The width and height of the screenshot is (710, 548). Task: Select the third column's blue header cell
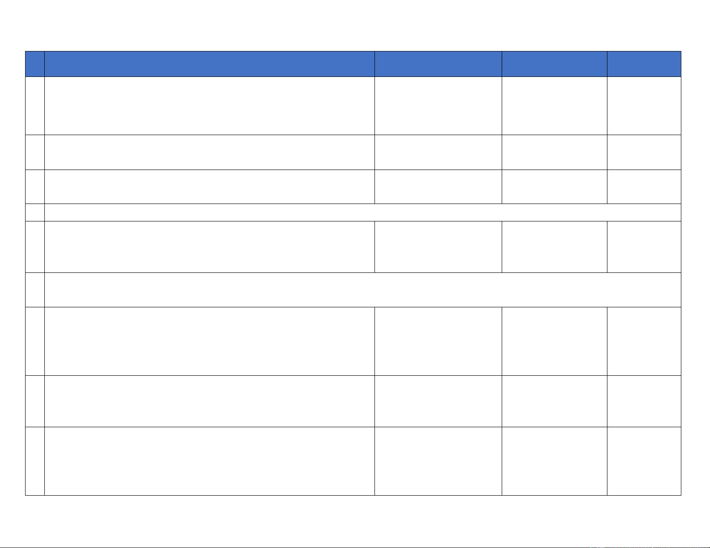(438, 64)
